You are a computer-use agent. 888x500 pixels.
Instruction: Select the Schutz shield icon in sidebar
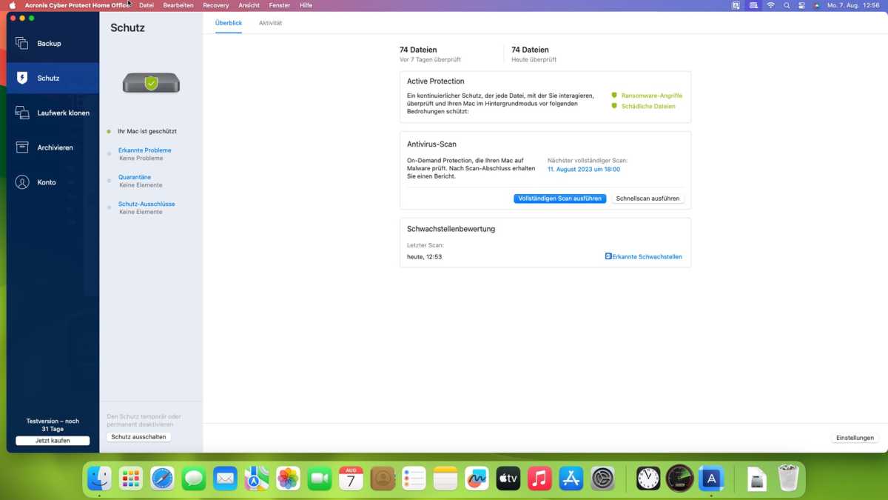click(22, 78)
